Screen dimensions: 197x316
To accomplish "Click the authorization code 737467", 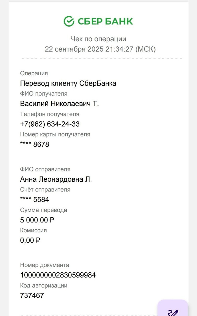I will click(32, 295).
